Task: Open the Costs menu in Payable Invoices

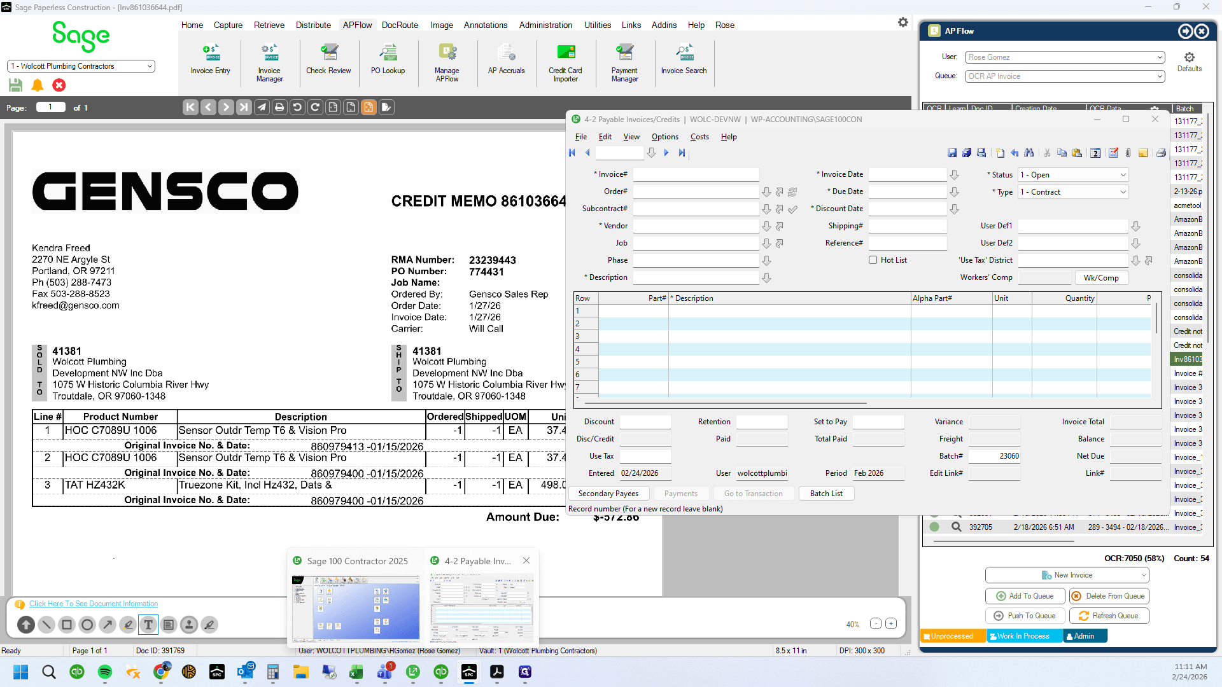Action: 699,137
